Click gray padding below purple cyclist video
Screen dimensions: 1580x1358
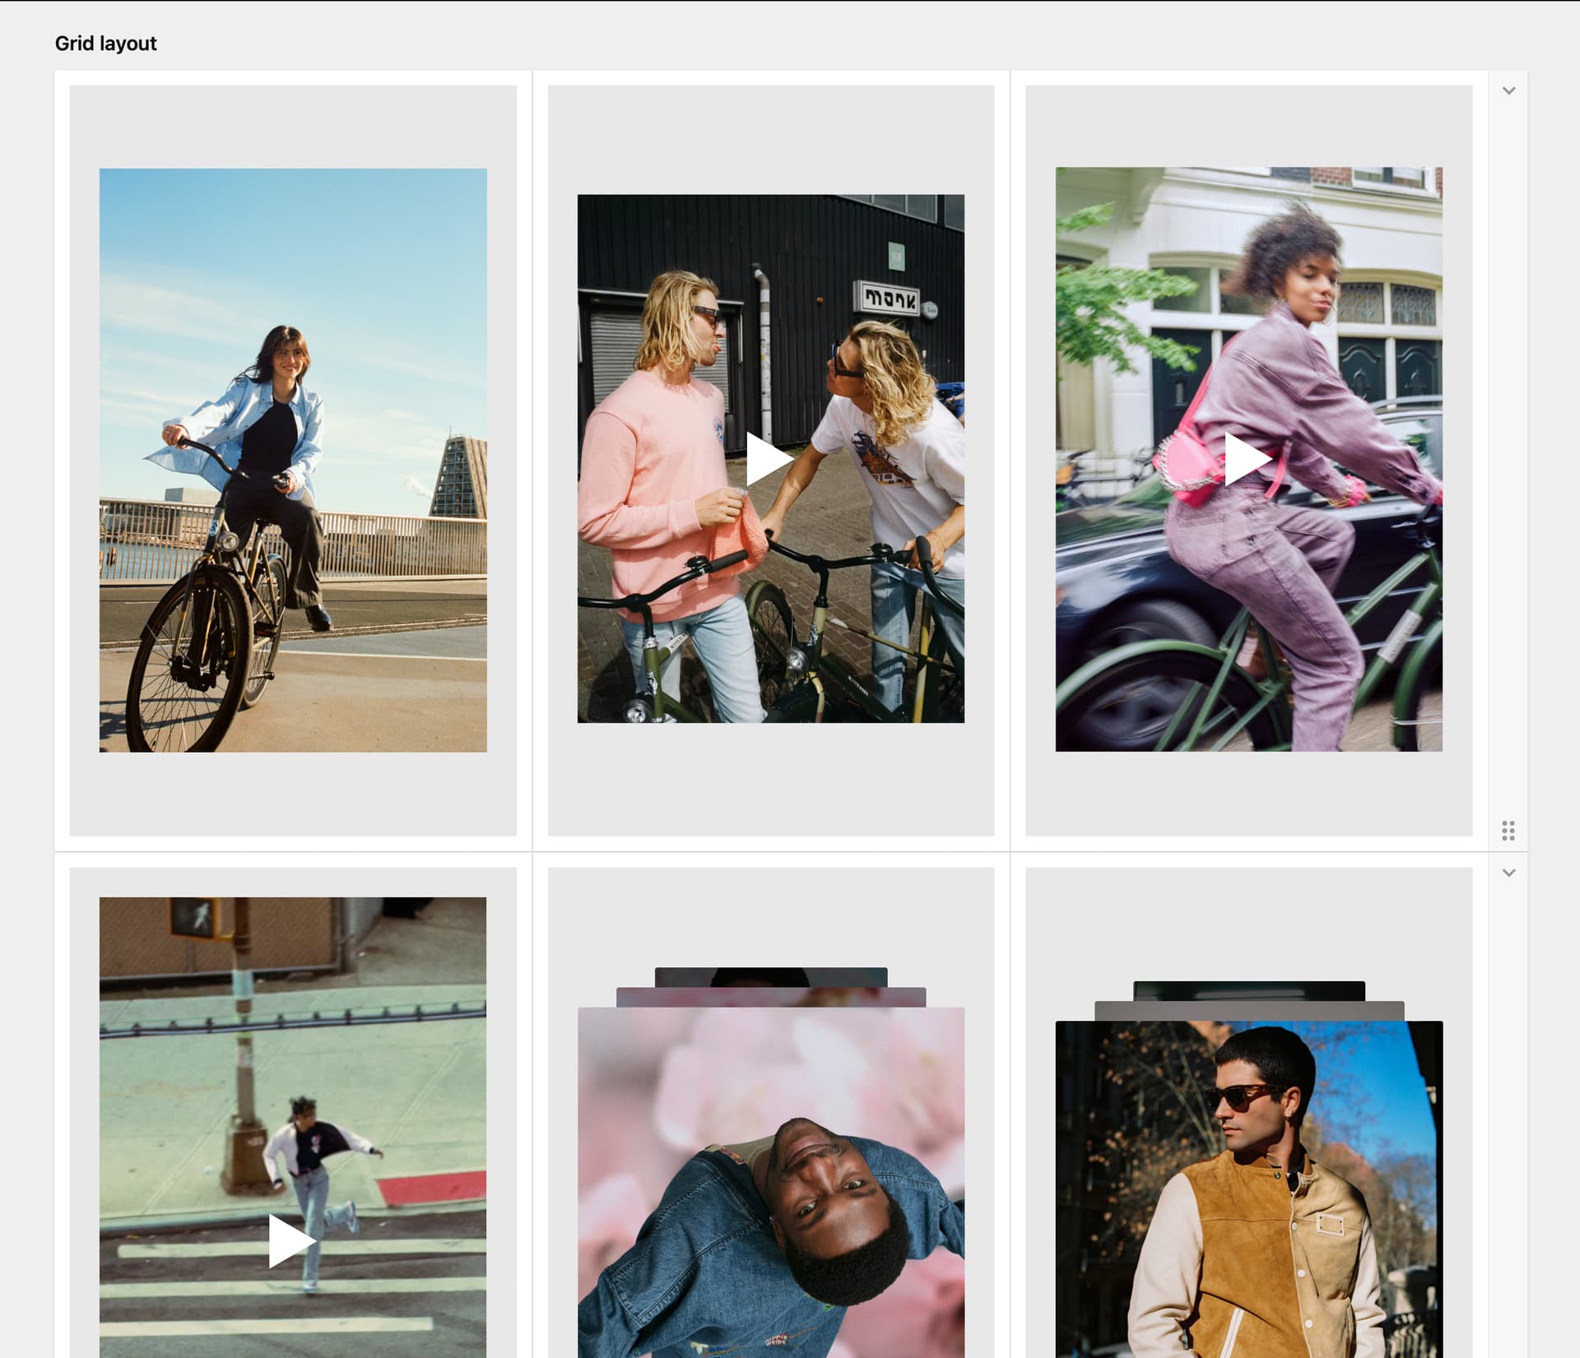click(1248, 792)
